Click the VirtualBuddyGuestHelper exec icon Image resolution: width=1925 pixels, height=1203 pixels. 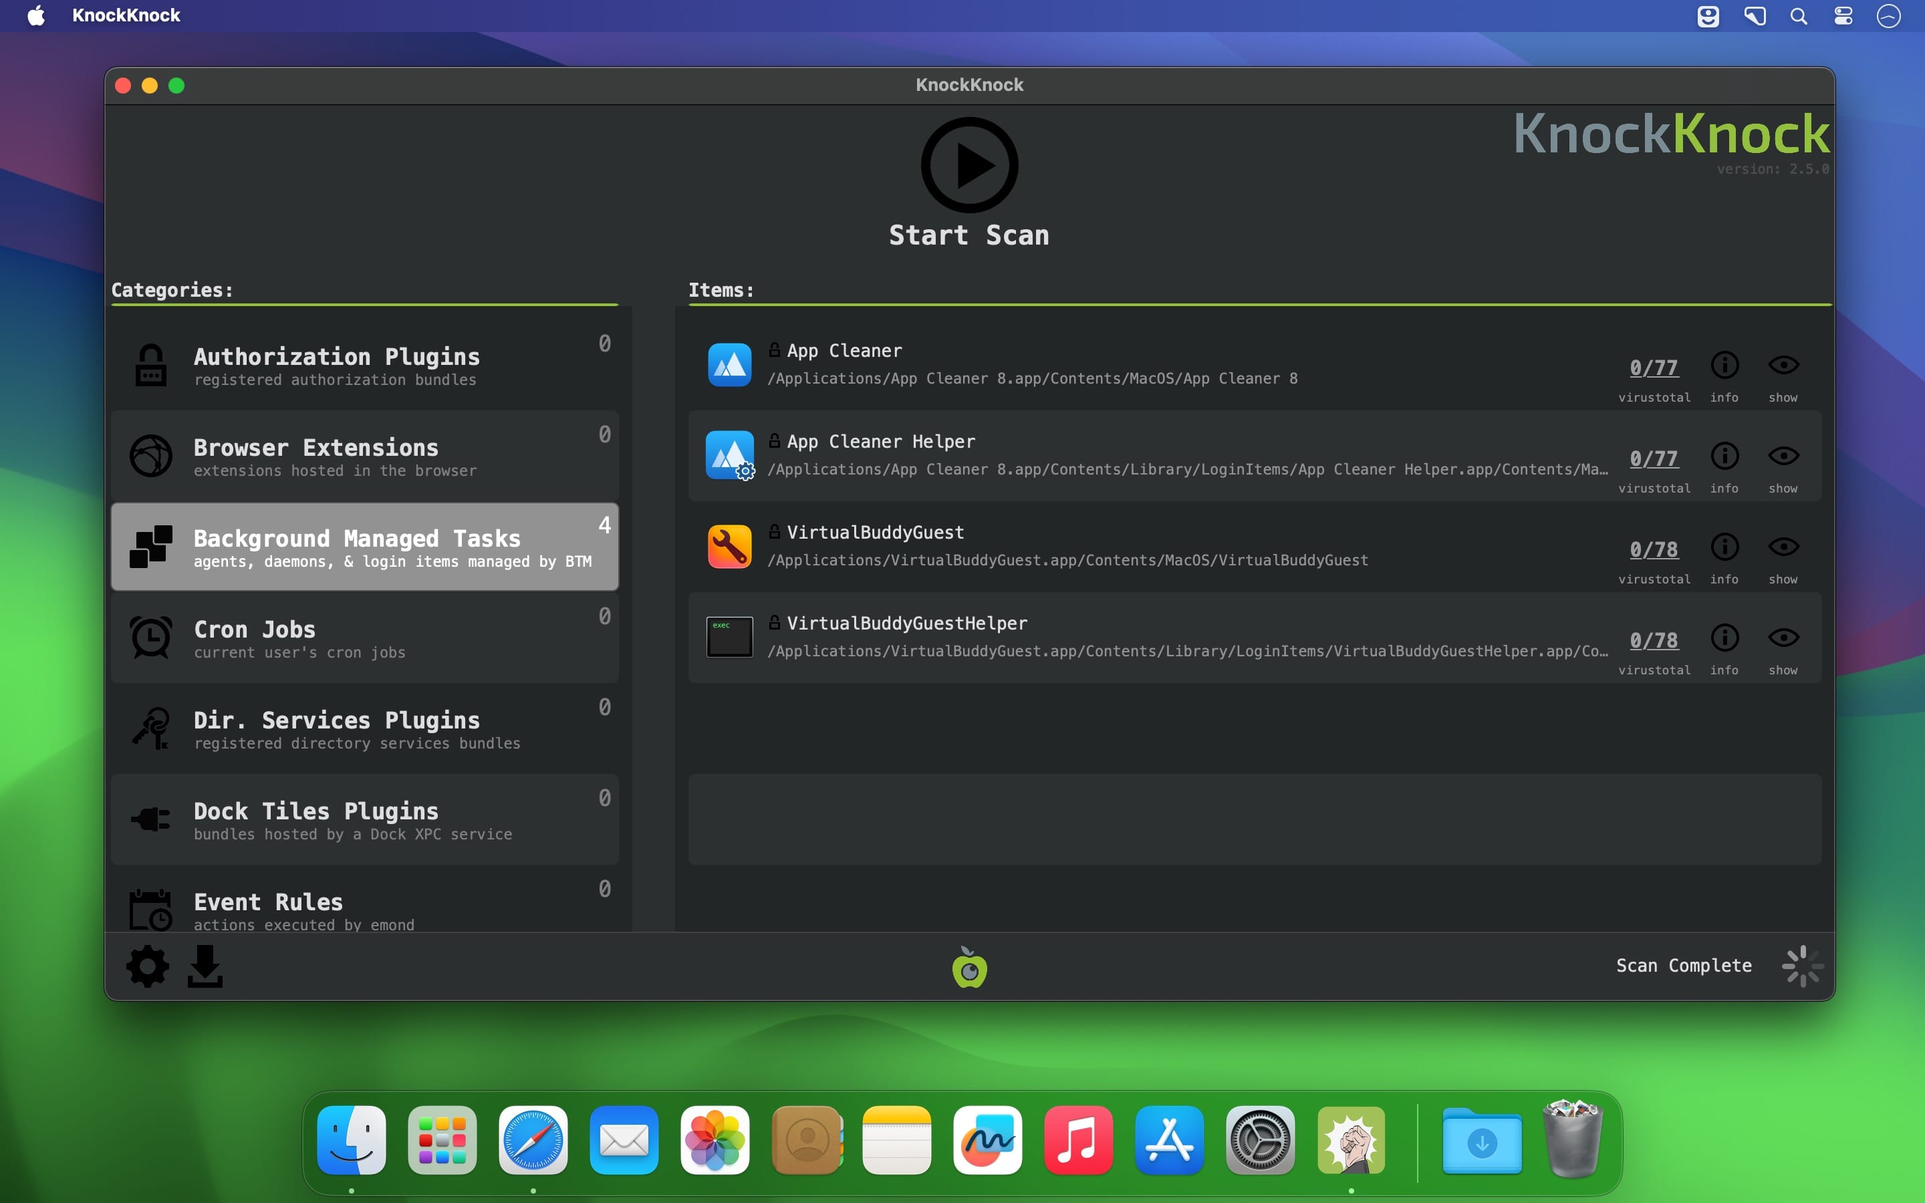tap(729, 638)
